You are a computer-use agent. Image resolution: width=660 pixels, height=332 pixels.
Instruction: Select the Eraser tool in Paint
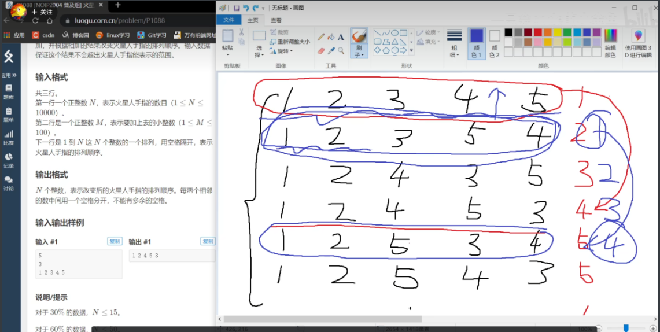pos(320,50)
